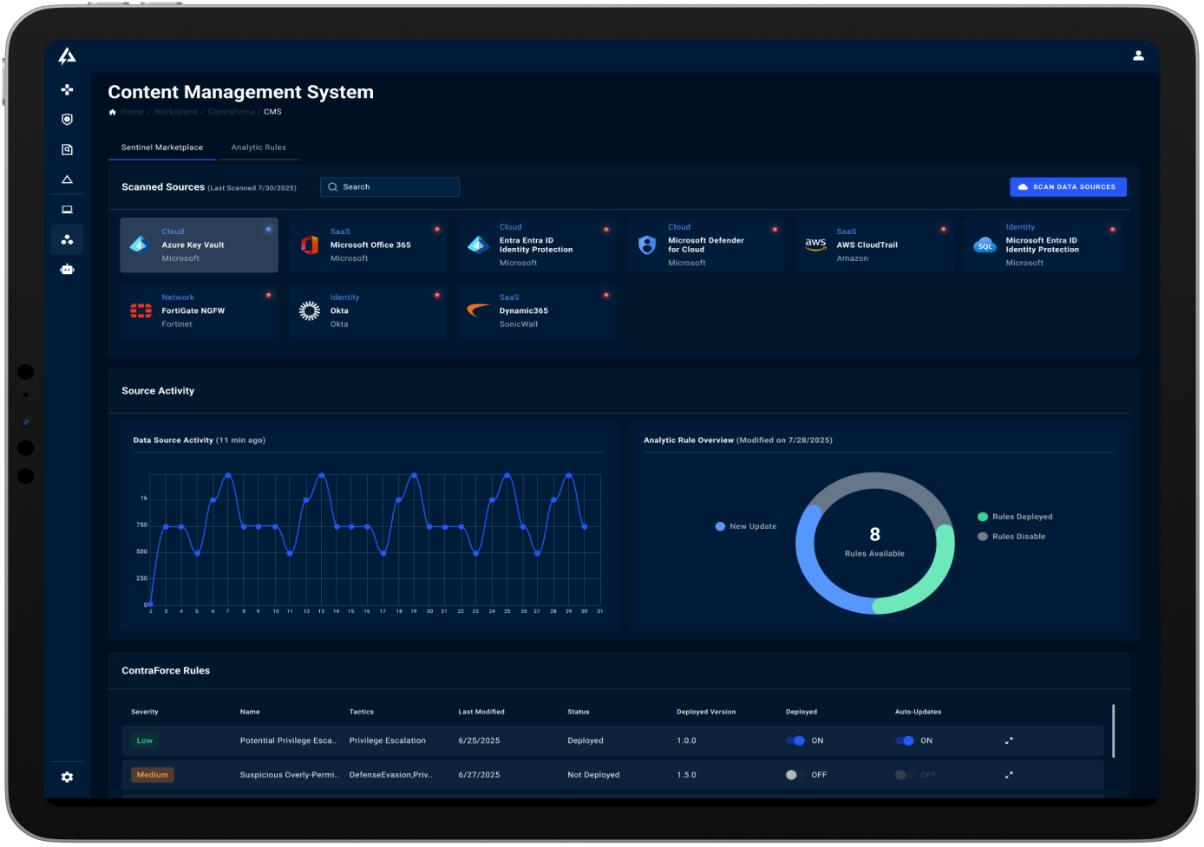Go to Home breadcrumb
The image size is (1204, 847).
coord(132,112)
